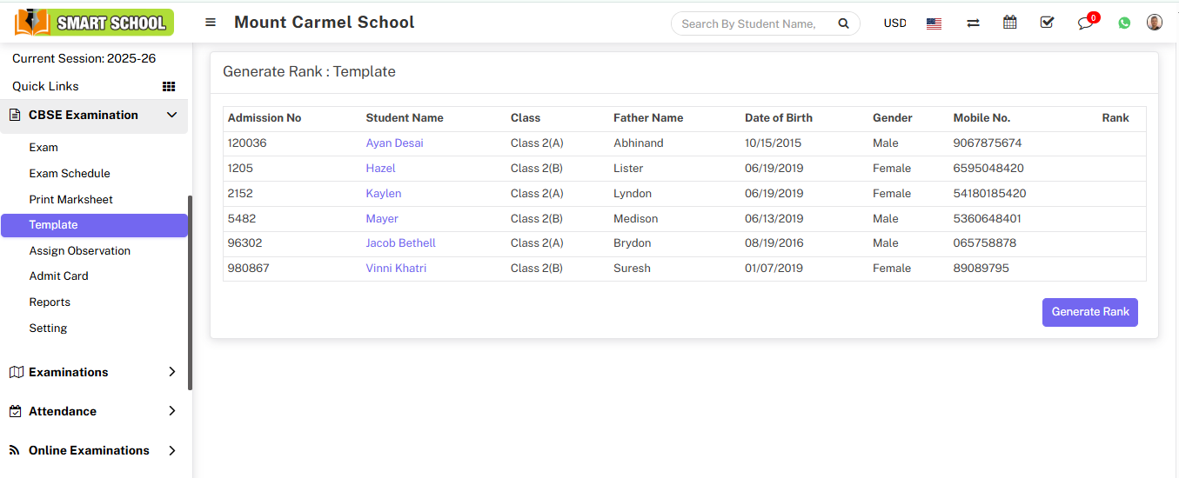Click the WhatsApp icon in header

click(x=1124, y=23)
